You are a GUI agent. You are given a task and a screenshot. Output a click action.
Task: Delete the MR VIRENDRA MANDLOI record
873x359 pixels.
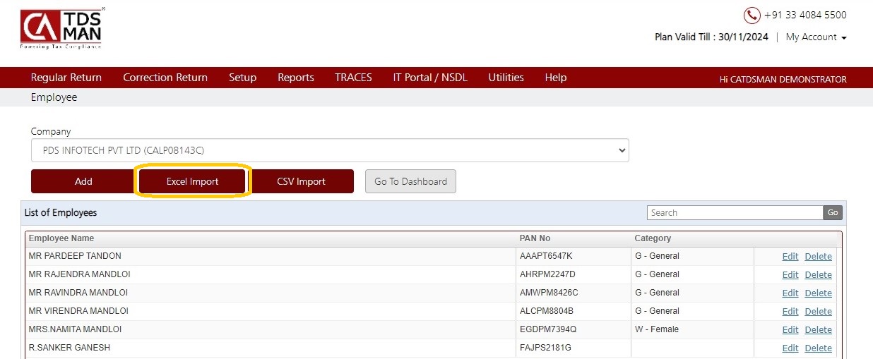(x=819, y=312)
